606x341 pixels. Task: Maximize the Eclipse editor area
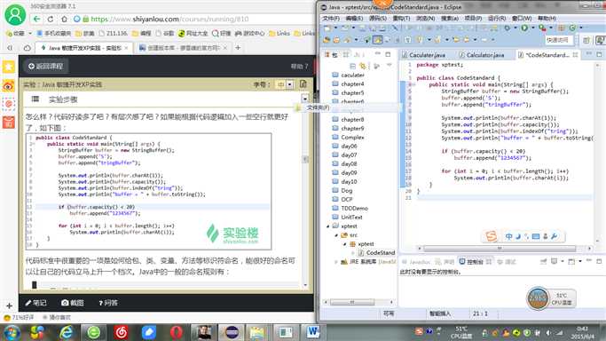(599, 54)
